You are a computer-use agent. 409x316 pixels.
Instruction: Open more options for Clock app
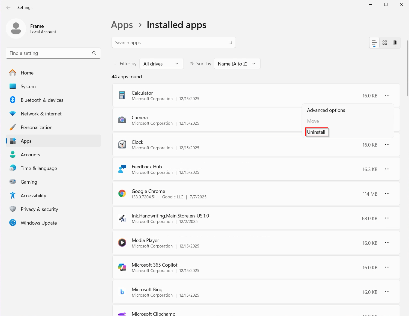pyautogui.click(x=387, y=145)
